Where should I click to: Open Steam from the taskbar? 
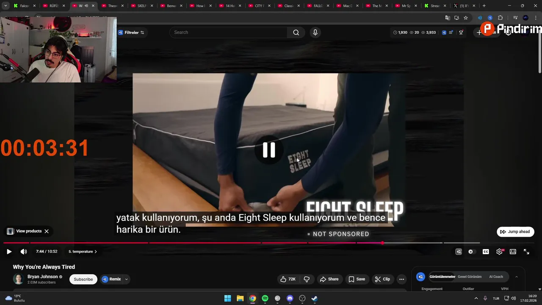tap(315, 298)
